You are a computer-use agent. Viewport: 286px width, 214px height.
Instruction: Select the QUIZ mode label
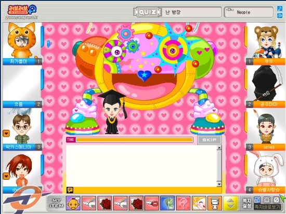coord(147,12)
